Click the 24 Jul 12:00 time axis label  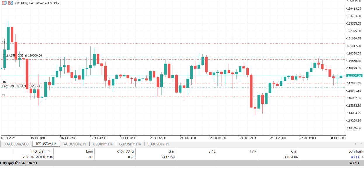coord(248,138)
